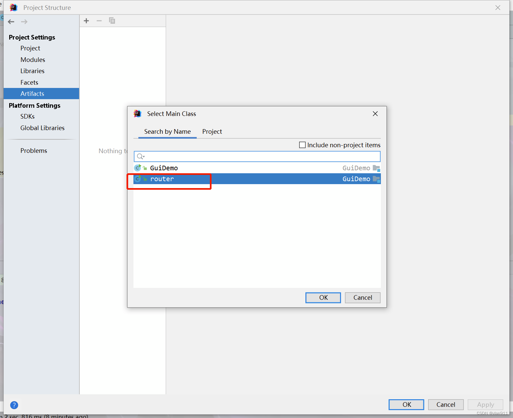Close the Project Structure window
Viewport: 513px width, 418px height.
tap(498, 8)
